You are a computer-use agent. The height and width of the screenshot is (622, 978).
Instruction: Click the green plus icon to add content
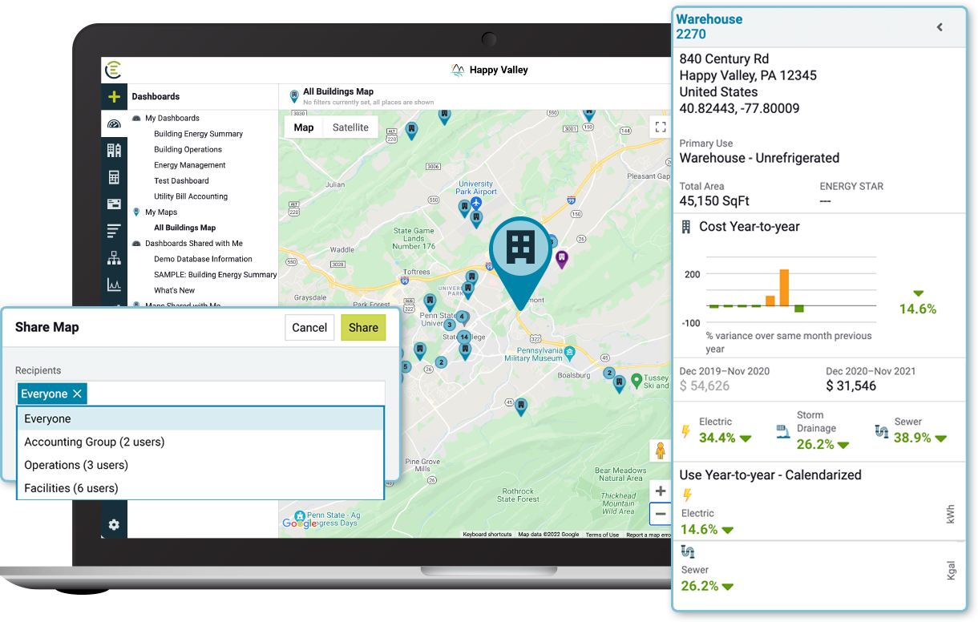tap(114, 96)
